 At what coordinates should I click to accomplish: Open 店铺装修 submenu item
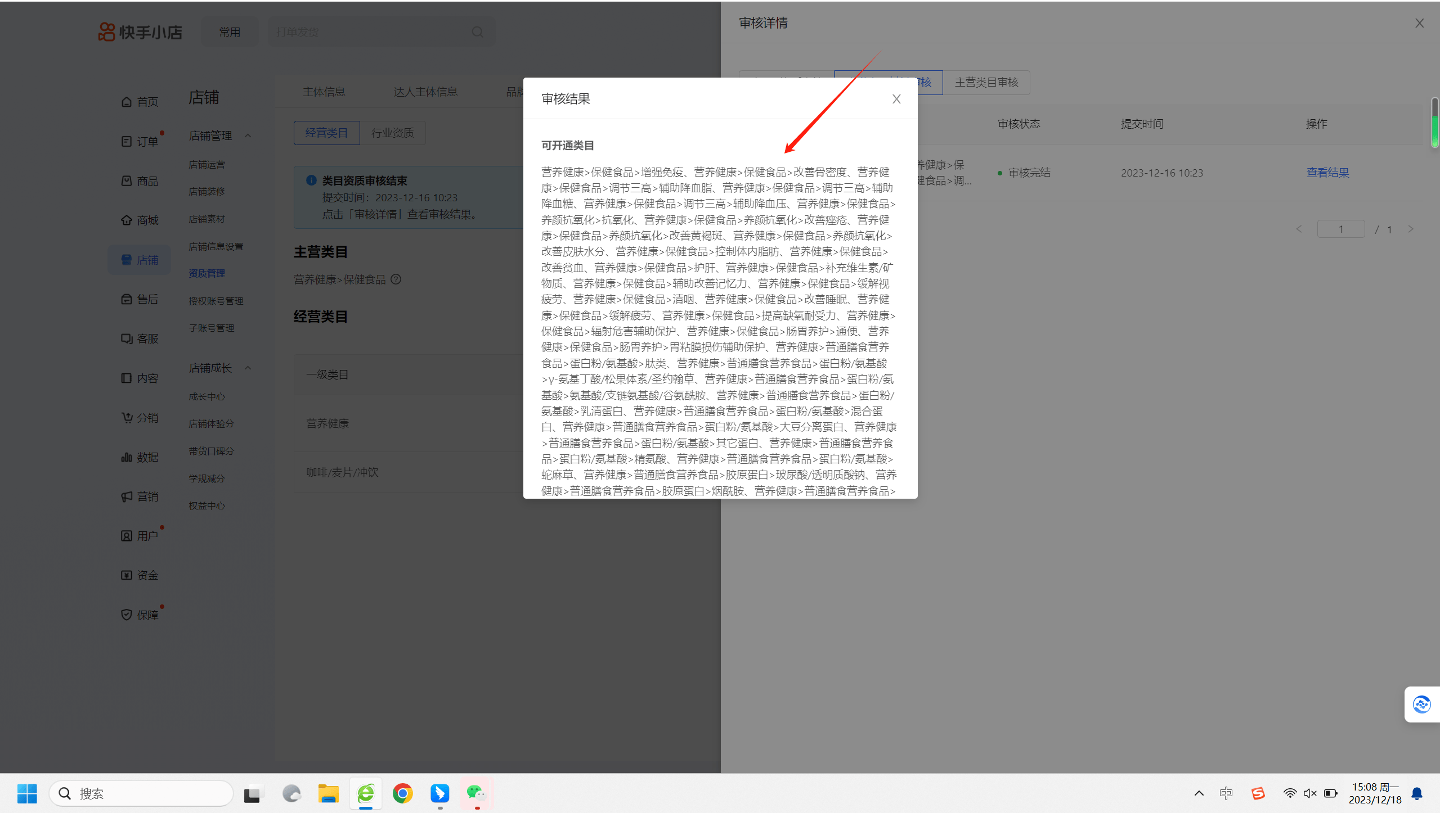click(207, 191)
